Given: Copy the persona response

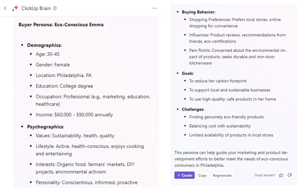Looking at the screenshot, I should coord(202,175).
